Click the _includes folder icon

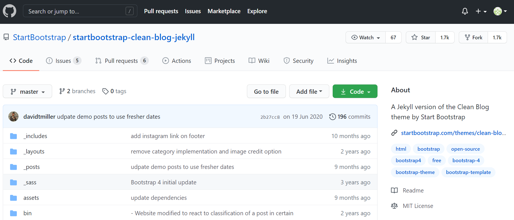[13, 136]
